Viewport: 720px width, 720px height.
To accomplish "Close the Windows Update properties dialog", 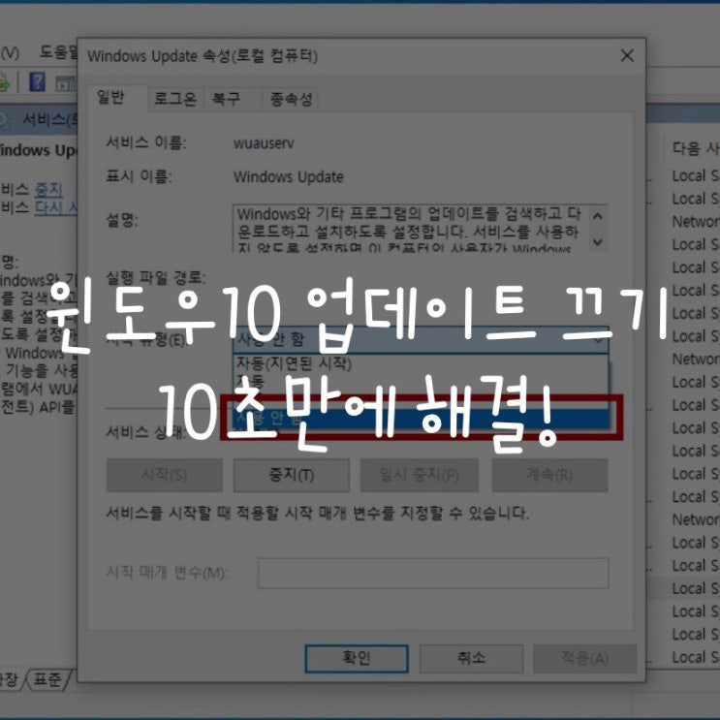I will click(627, 55).
